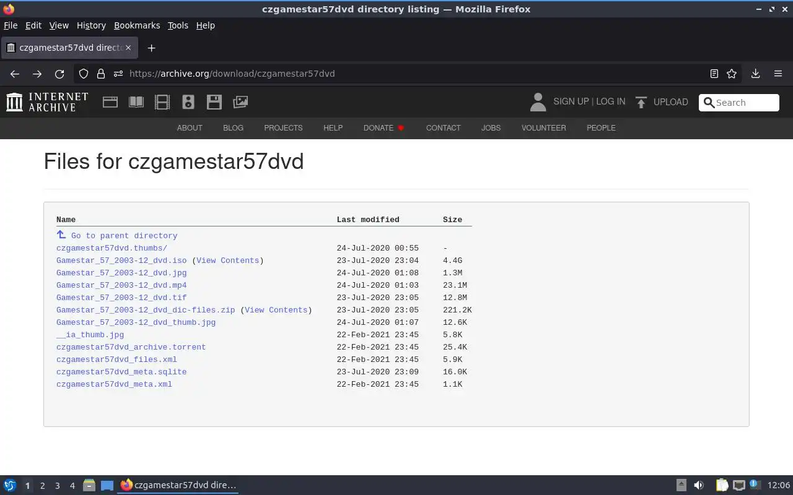The image size is (793, 495).
Task: Open Gamestar_57_2003-12_dvd.jpg
Action: [121, 273]
